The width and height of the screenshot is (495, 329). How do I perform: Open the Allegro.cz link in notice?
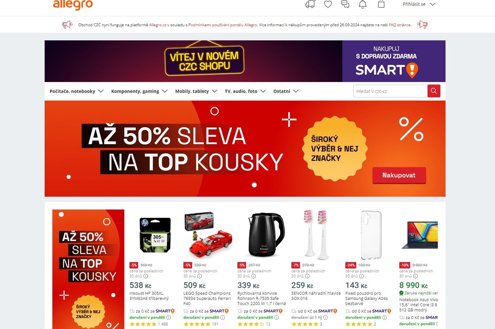point(158,25)
